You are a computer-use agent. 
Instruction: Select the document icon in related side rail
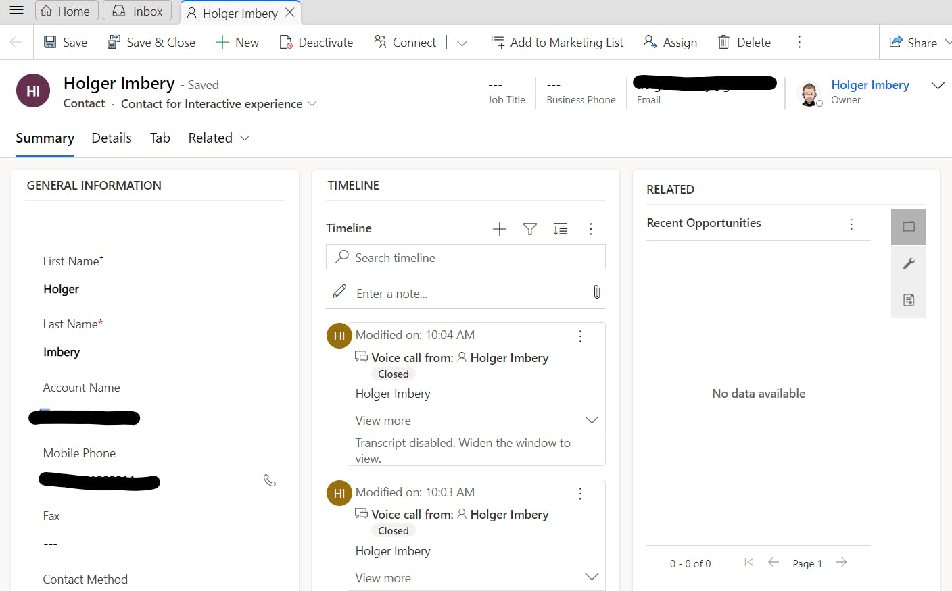[x=909, y=300]
